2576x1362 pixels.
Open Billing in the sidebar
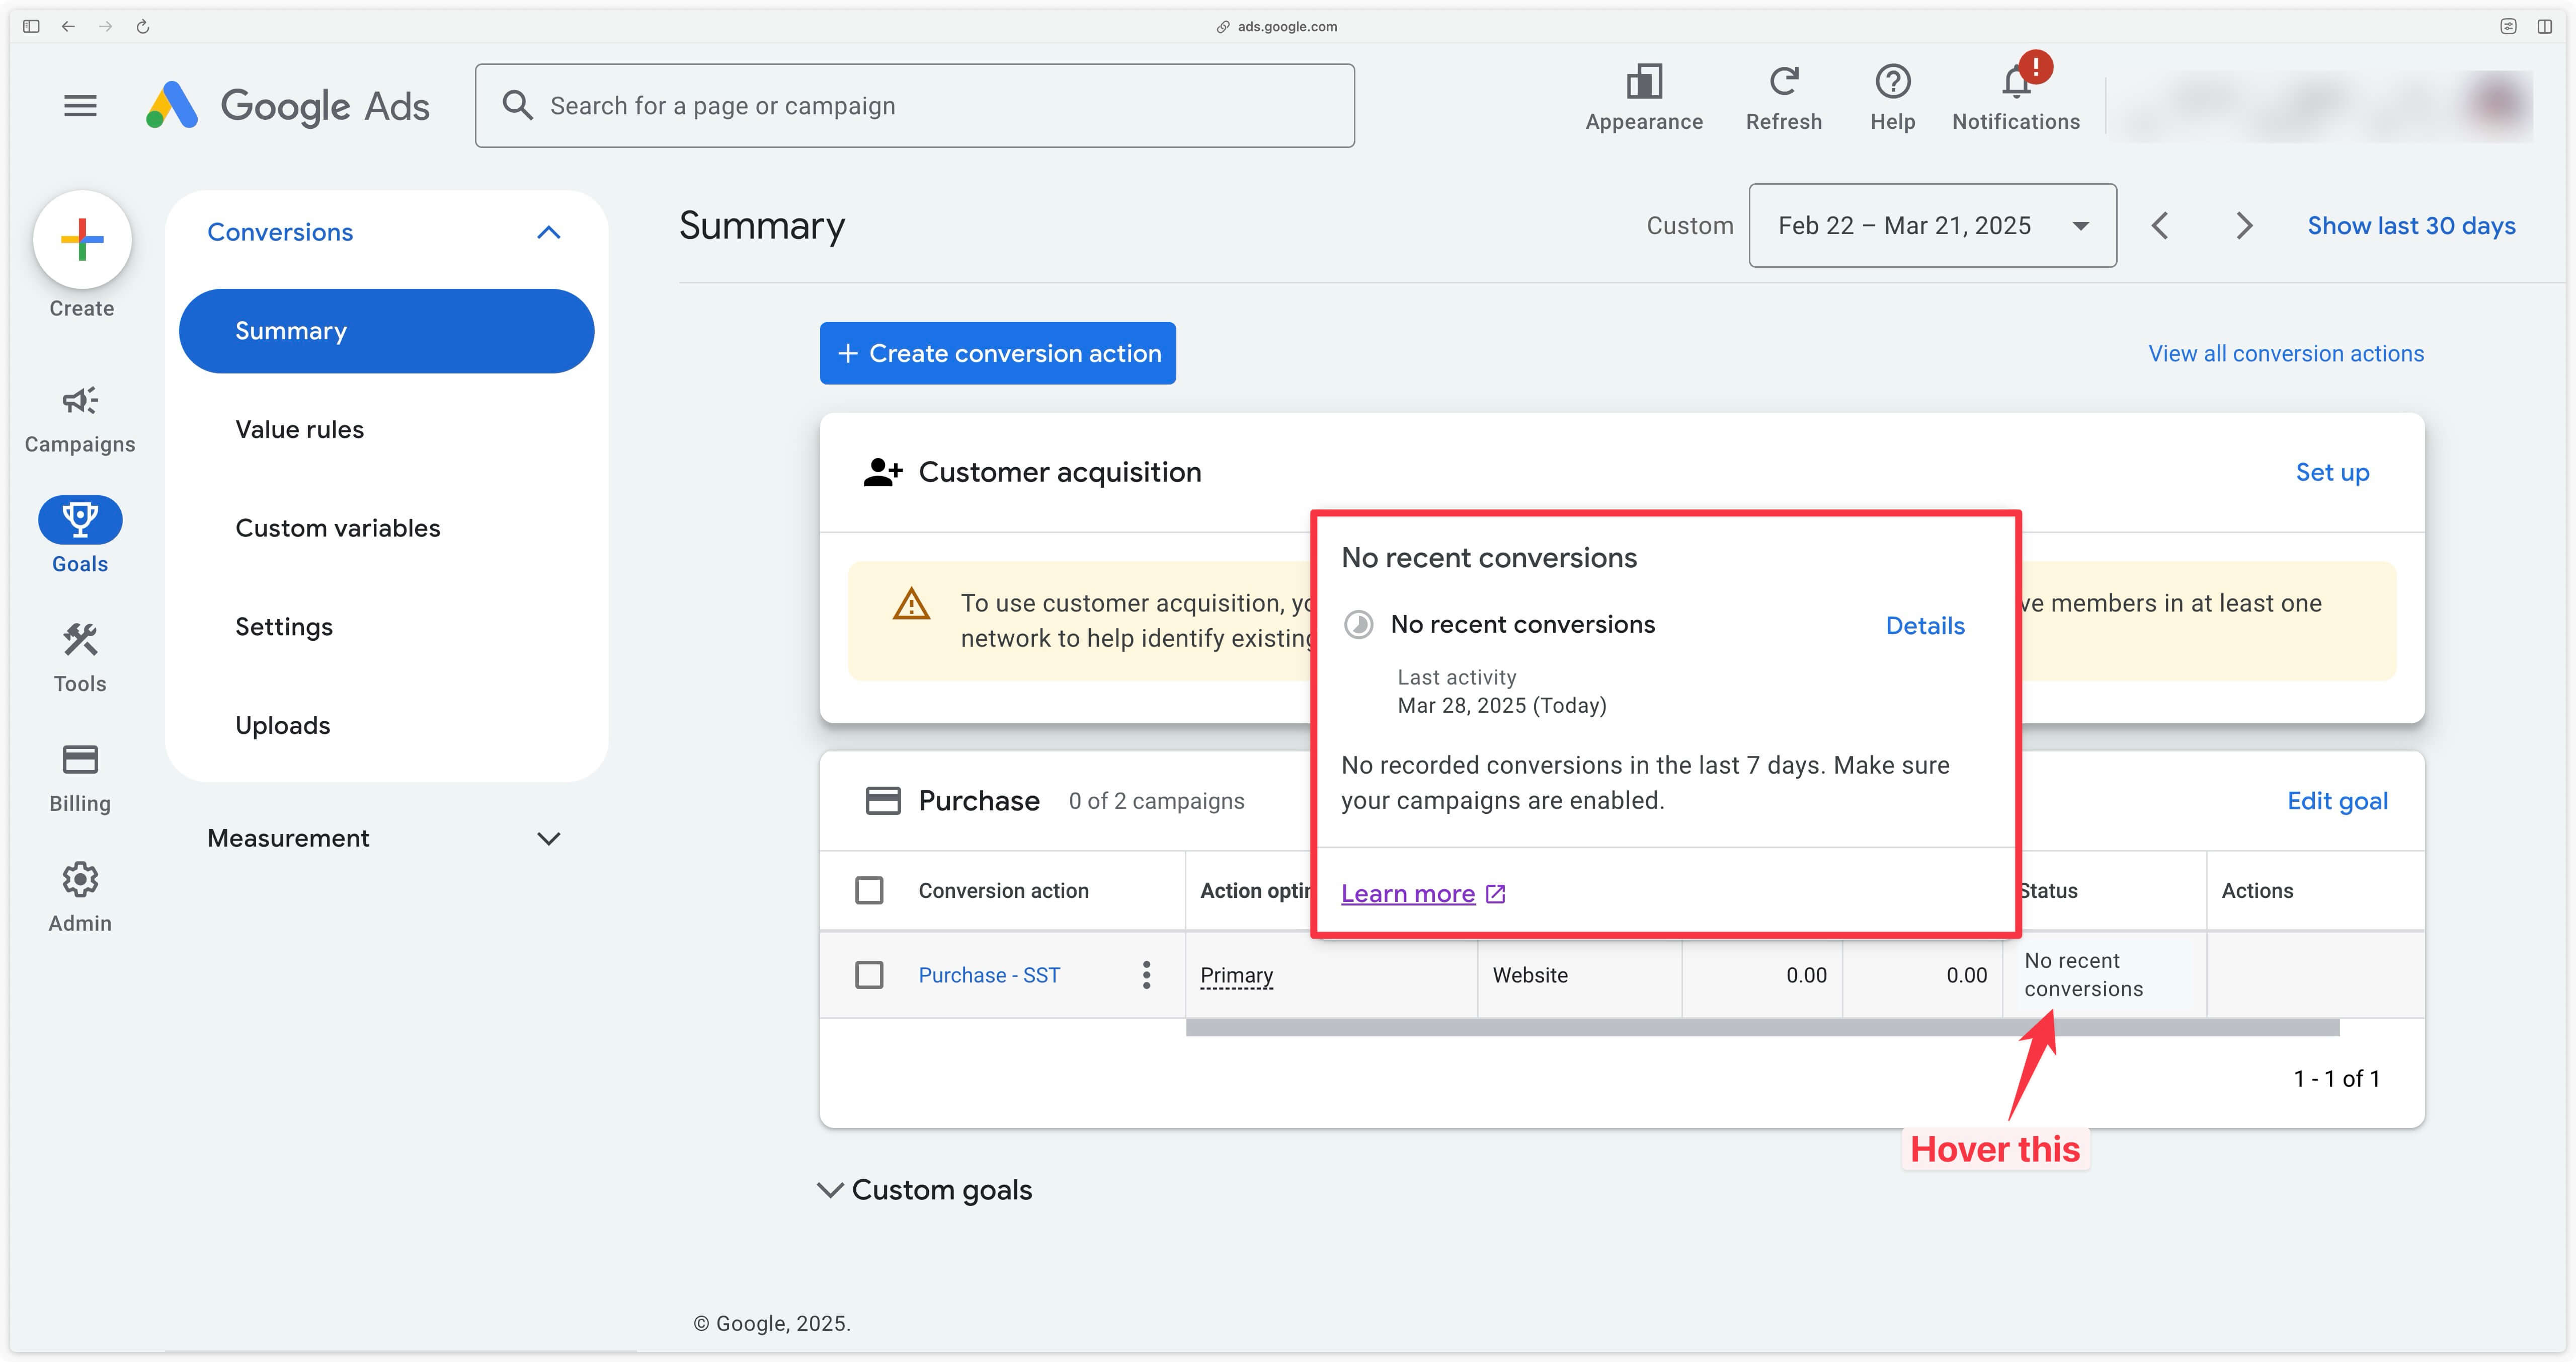pyautogui.click(x=80, y=778)
